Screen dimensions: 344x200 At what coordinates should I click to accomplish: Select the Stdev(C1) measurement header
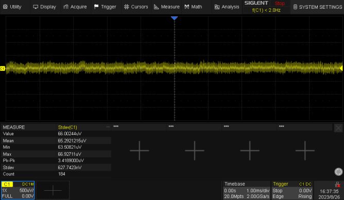coord(67,128)
